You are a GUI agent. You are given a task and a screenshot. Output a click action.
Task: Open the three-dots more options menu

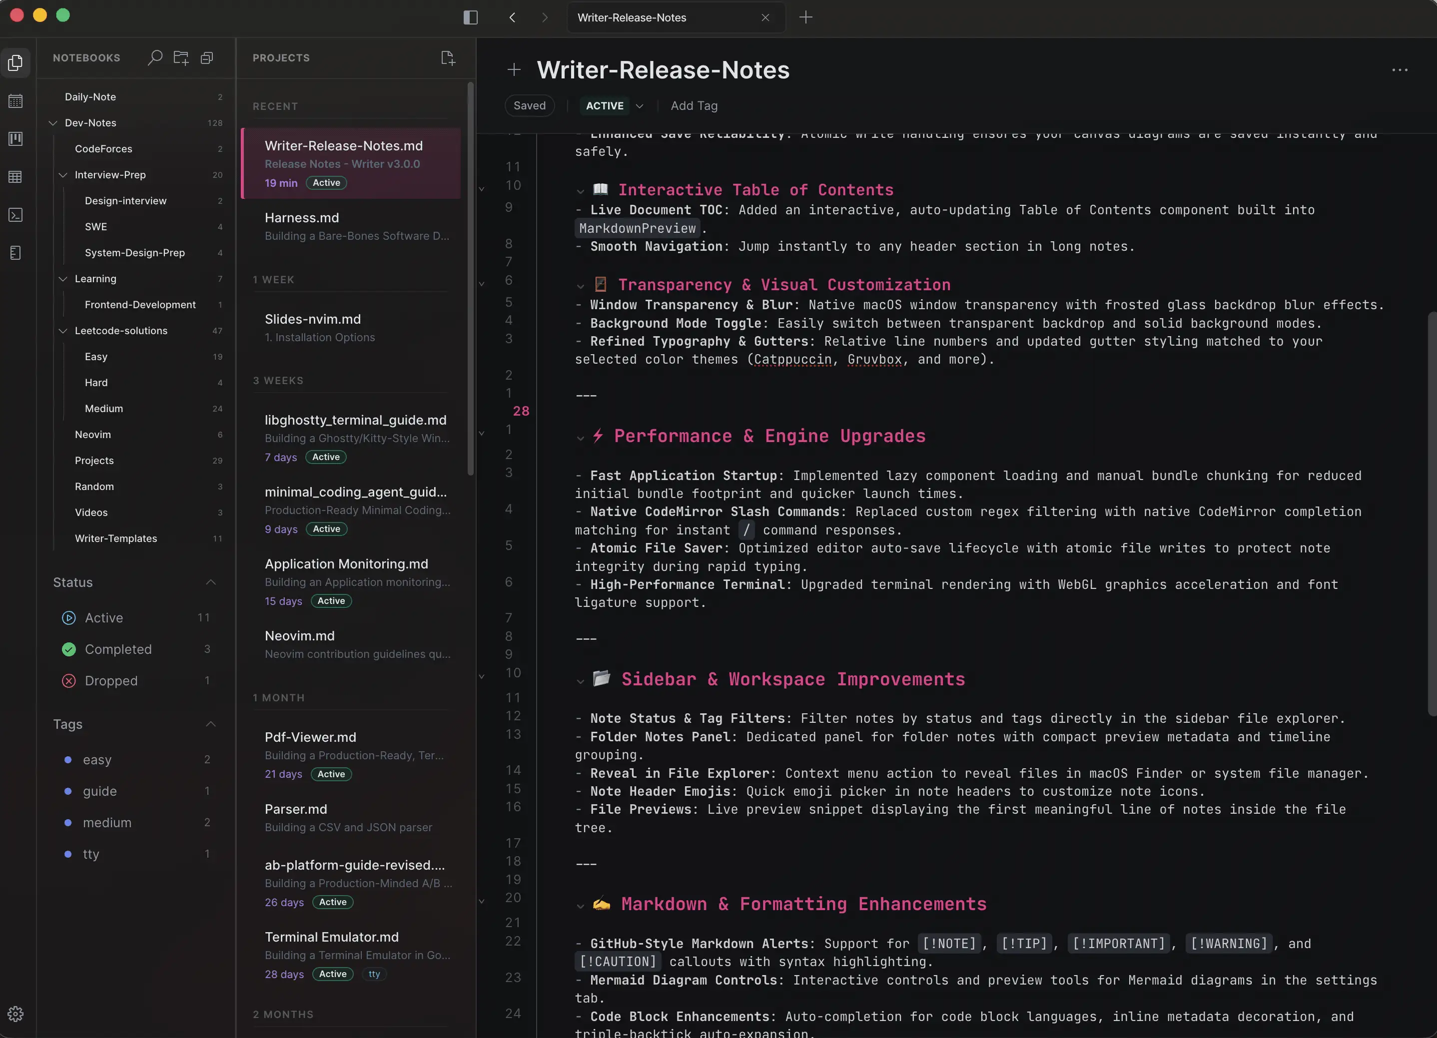[x=1399, y=69]
